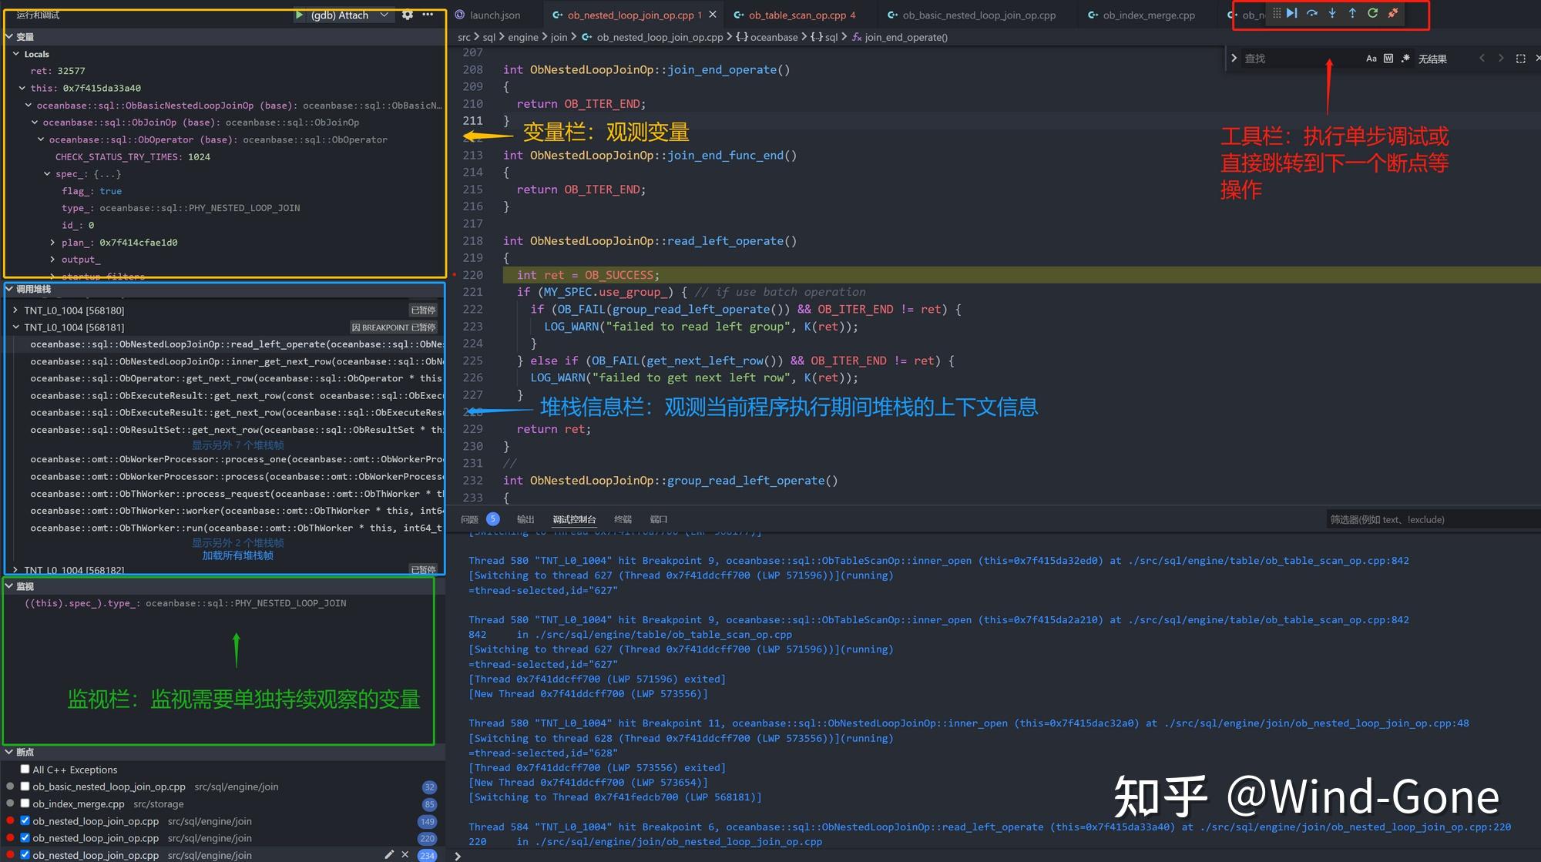The width and height of the screenshot is (1541, 862).
Task: Click the Step Over debug icon
Action: (1312, 13)
